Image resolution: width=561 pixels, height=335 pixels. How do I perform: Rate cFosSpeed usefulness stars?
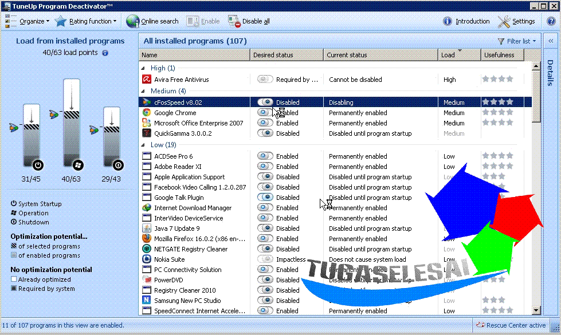(497, 102)
